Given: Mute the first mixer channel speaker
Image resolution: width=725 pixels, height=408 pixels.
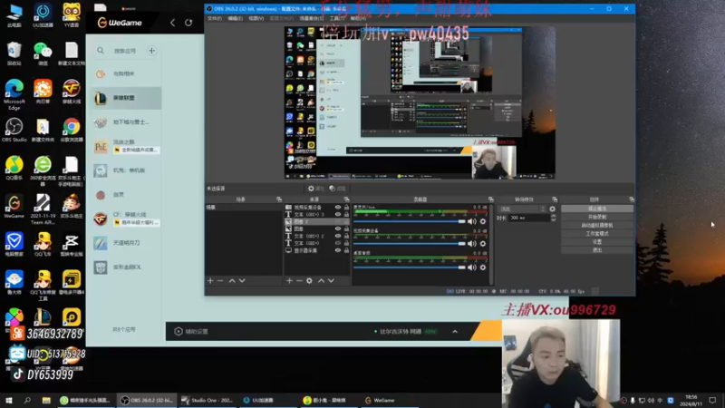Looking at the screenshot, I should (x=471, y=221).
